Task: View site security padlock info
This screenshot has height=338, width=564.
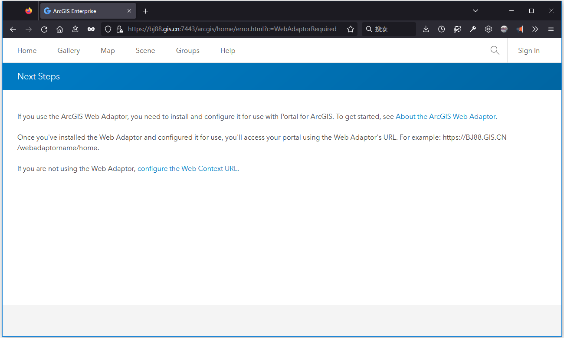Action: 120,29
